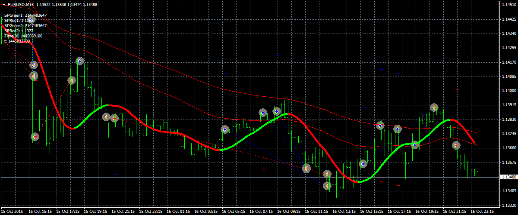Click the EURUSD,M15 chart title text
Viewport: 518px width, 215px height.
tap(22, 4)
